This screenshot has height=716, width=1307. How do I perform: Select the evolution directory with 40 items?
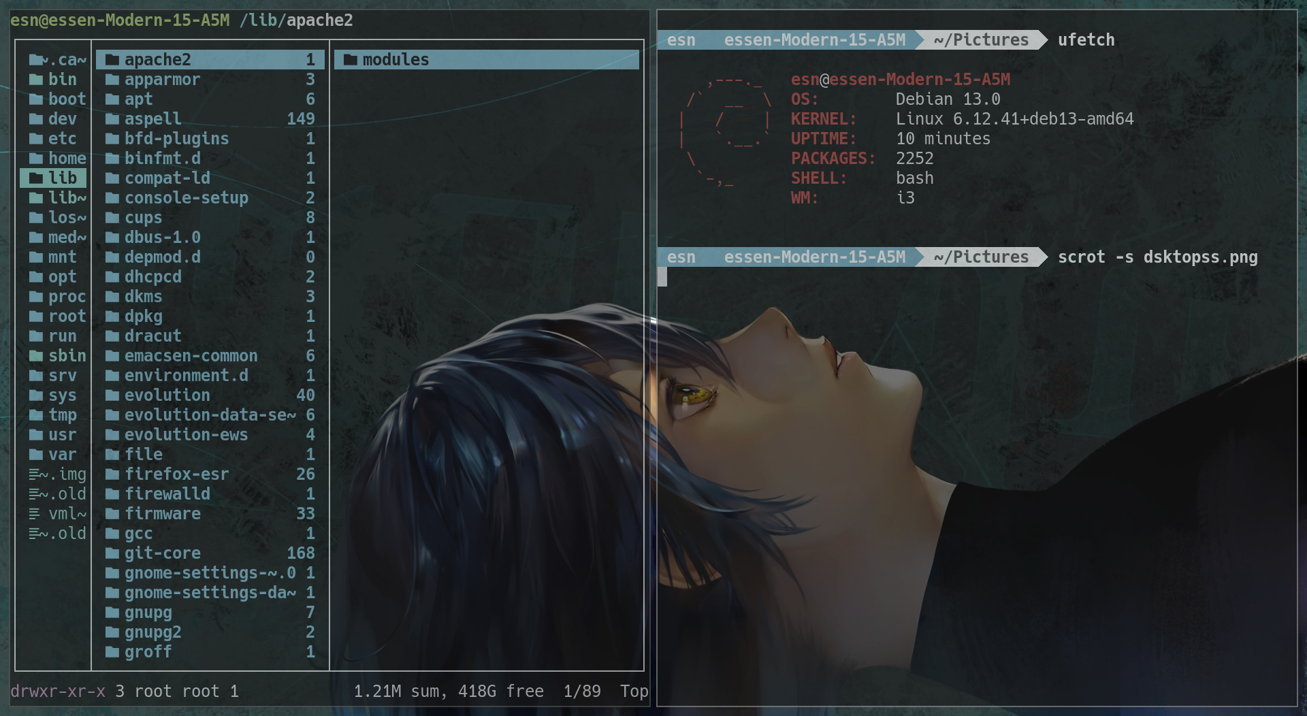click(x=210, y=395)
